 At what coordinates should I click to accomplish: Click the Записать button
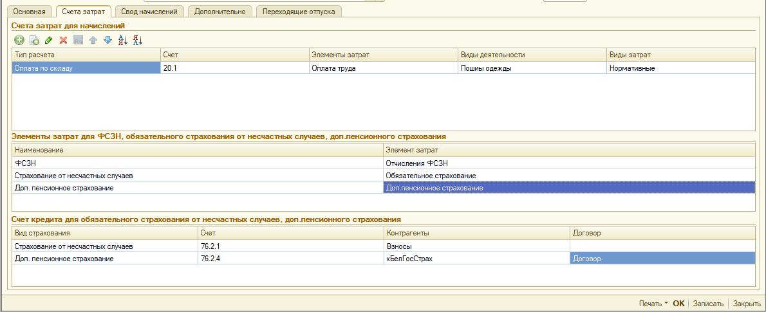(708, 304)
